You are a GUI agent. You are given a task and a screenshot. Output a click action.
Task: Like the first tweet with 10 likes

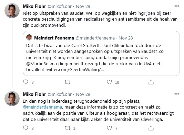(x=109, y=82)
